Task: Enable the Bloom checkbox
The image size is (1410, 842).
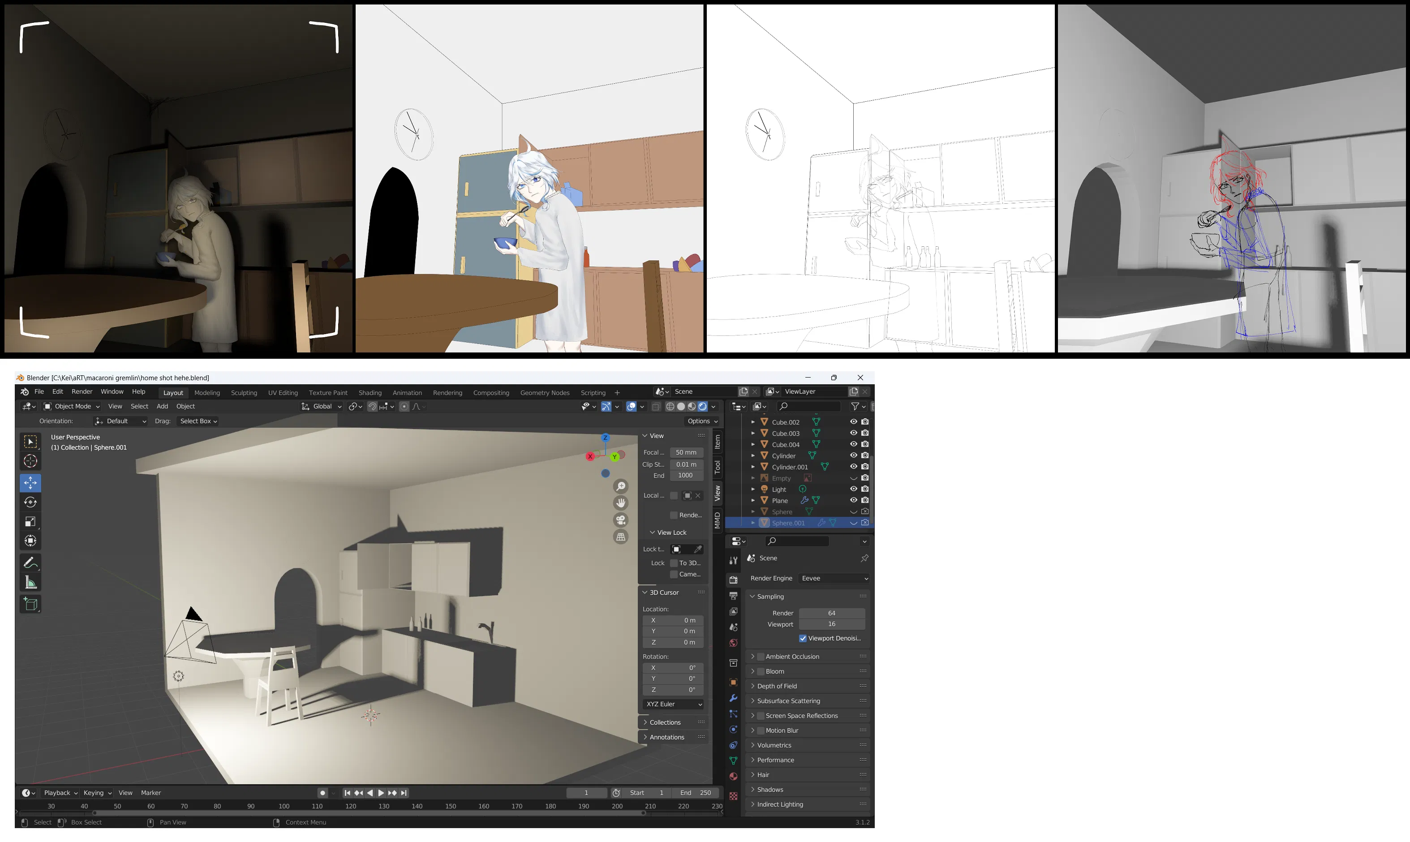Action: tap(761, 671)
